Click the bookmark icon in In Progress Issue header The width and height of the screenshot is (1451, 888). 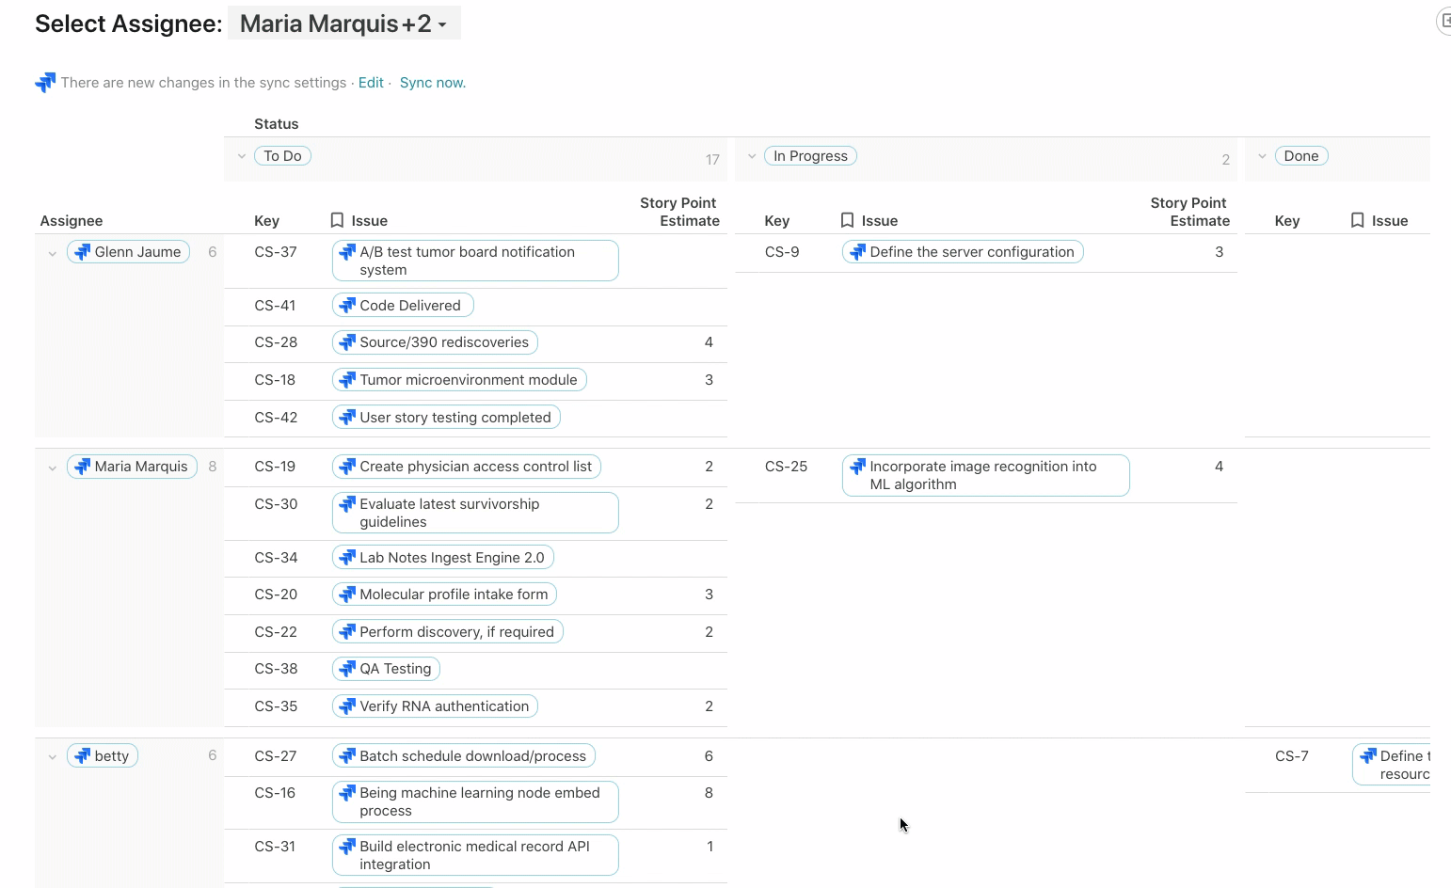847,220
